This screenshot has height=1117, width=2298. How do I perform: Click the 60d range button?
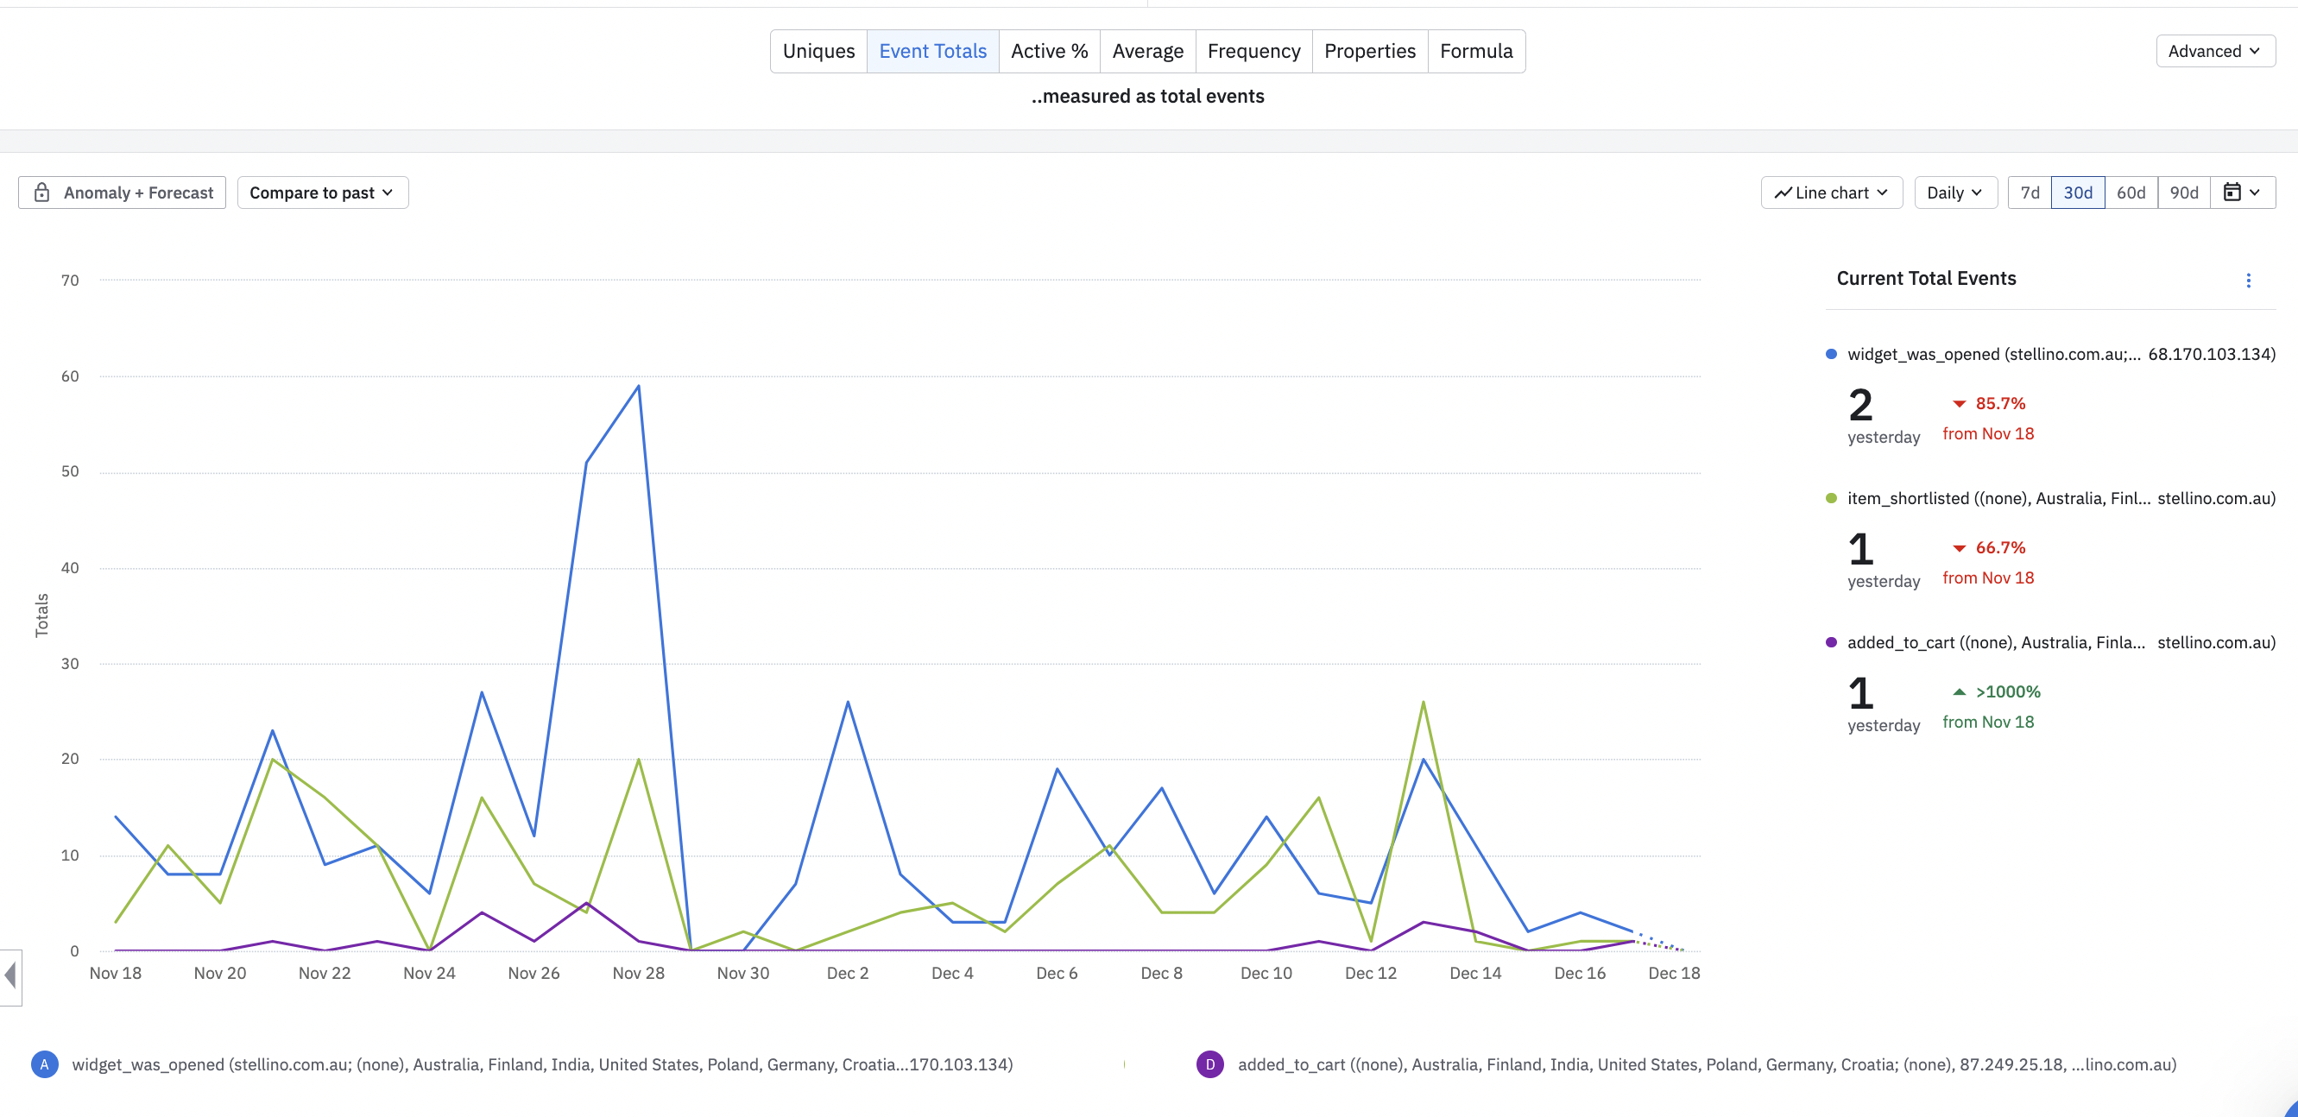2131,192
